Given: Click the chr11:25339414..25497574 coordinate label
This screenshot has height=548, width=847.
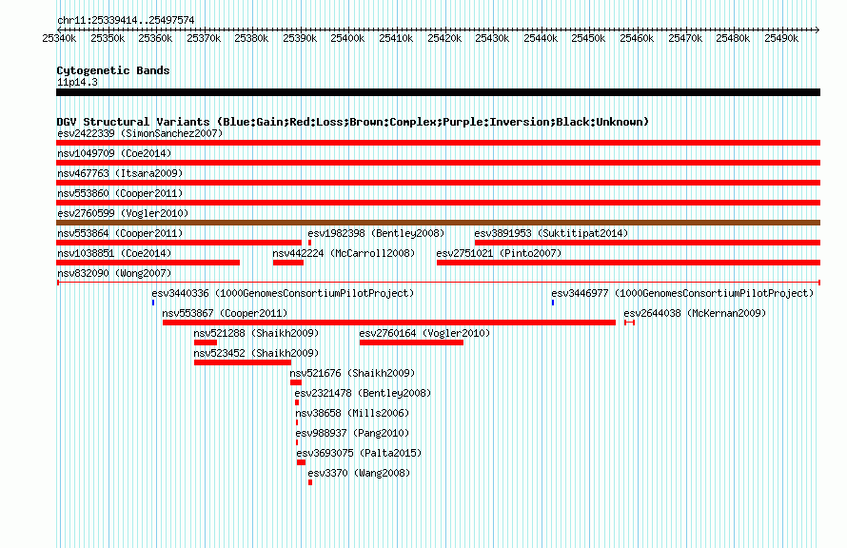Looking at the screenshot, I should pos(126,20).
